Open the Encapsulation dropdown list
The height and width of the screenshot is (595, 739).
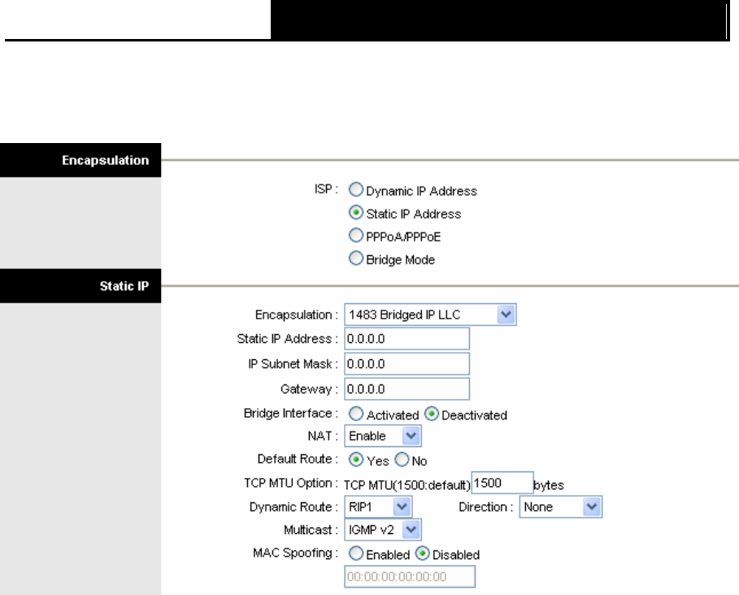430,315
